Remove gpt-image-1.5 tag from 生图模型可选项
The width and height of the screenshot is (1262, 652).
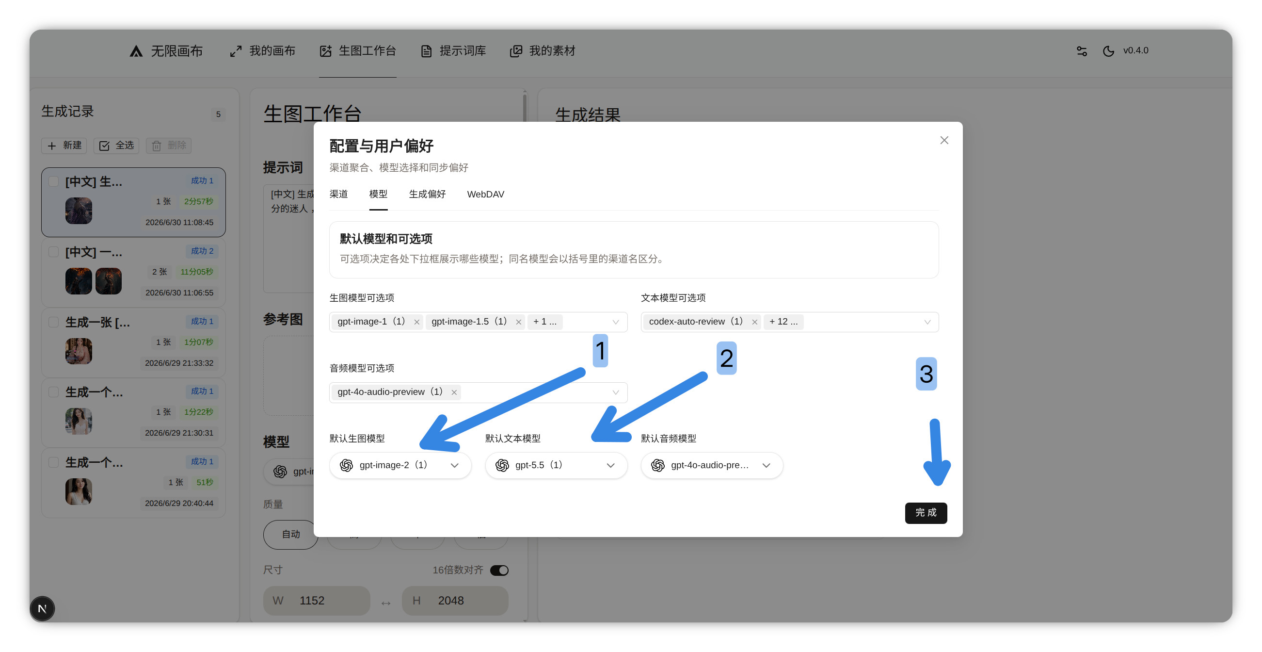point(518,322)
